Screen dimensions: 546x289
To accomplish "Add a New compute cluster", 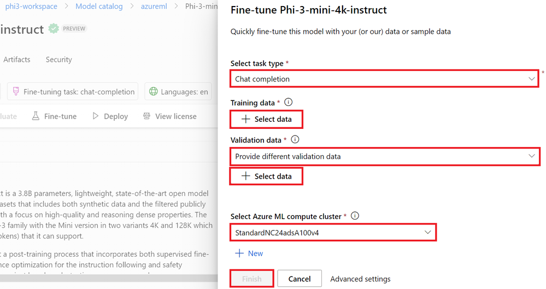I will click(249, 253).
